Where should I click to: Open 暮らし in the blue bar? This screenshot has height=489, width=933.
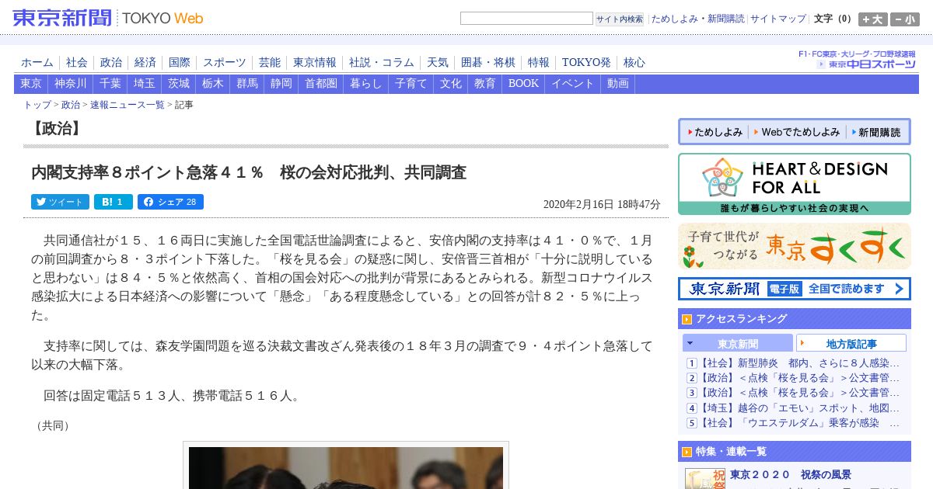tap(366, 84)
